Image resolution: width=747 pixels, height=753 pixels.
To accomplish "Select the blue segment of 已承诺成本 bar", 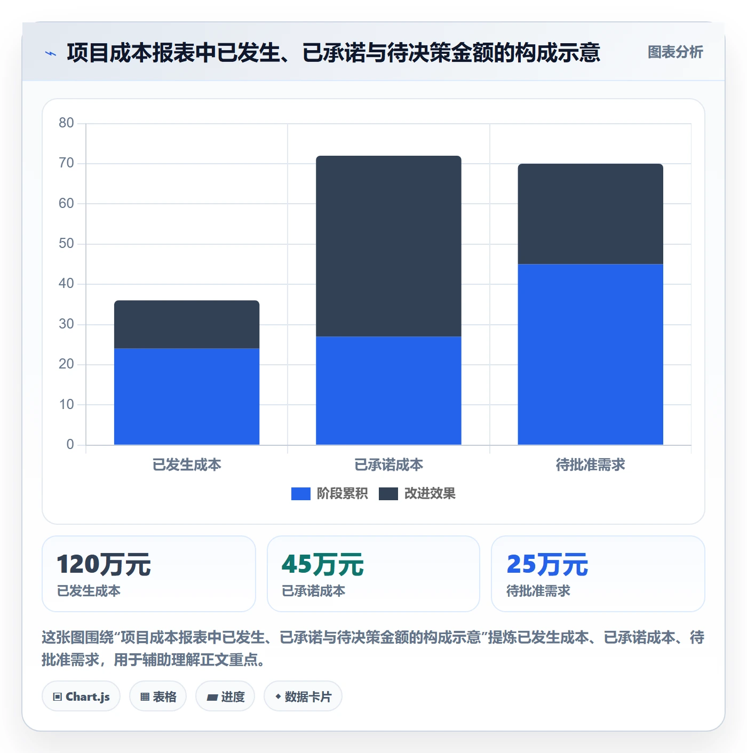I will pyautogui.click(x=388, y=390).
